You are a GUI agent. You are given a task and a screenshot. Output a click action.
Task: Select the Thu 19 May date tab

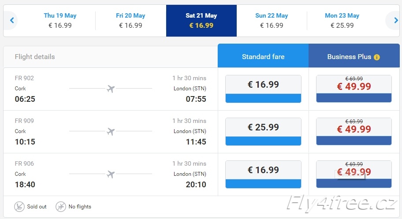60,21
